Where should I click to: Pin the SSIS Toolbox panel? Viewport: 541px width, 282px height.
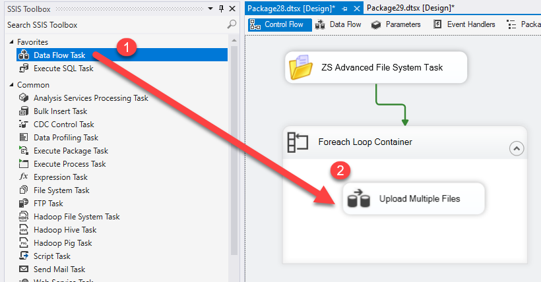click(222, 9)
